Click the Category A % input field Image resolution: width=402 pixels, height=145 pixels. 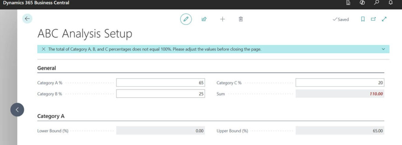tap(161, 83)
